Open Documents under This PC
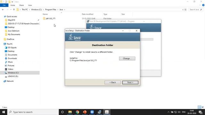The width and height of the screenshot is (205, 115). coord(12,55)
